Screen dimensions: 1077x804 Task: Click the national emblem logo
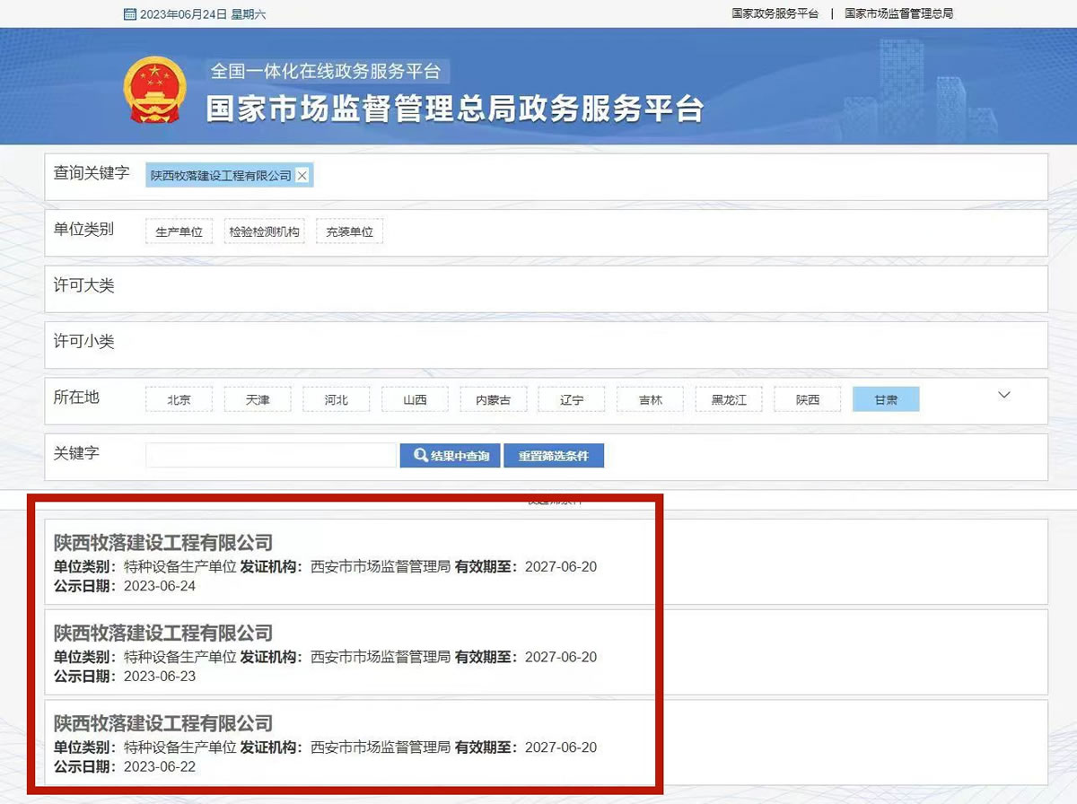(x=154, y=90)
